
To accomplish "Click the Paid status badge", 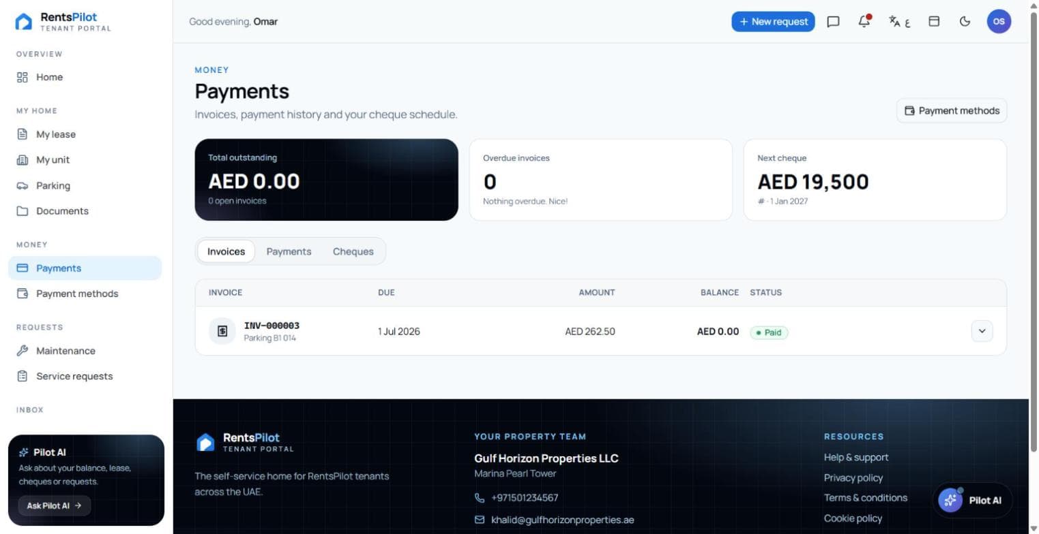I will (769, 332).
